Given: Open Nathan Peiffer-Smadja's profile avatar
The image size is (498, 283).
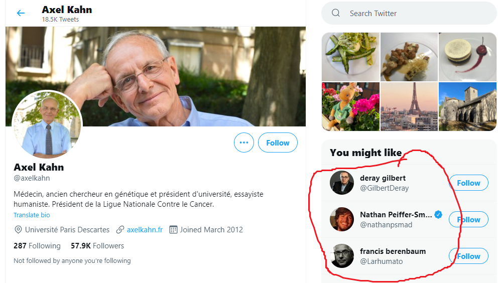Looking at the screenshot, I should point(342,219).
